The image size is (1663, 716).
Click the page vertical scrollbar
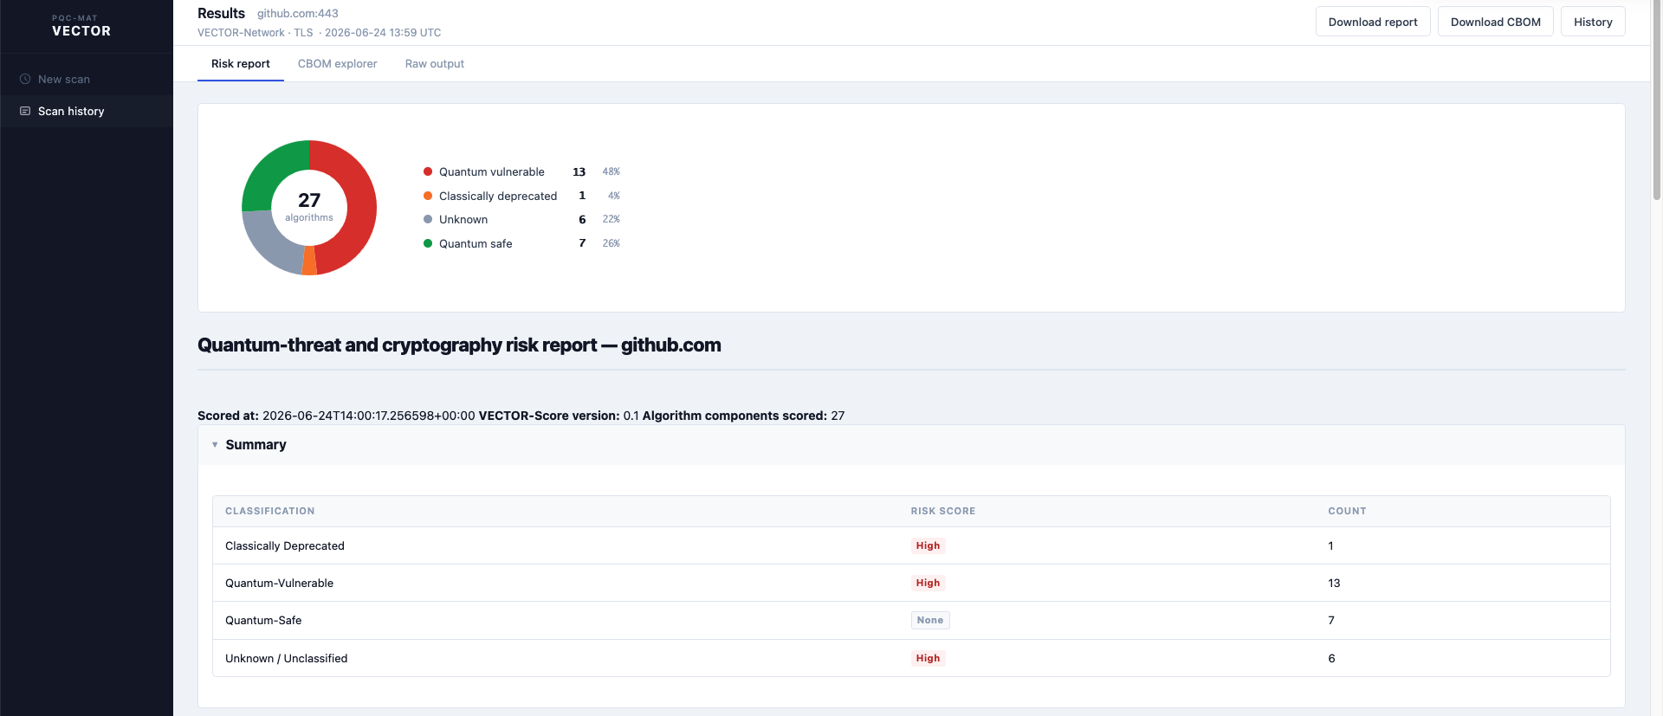pos(1657,100)
